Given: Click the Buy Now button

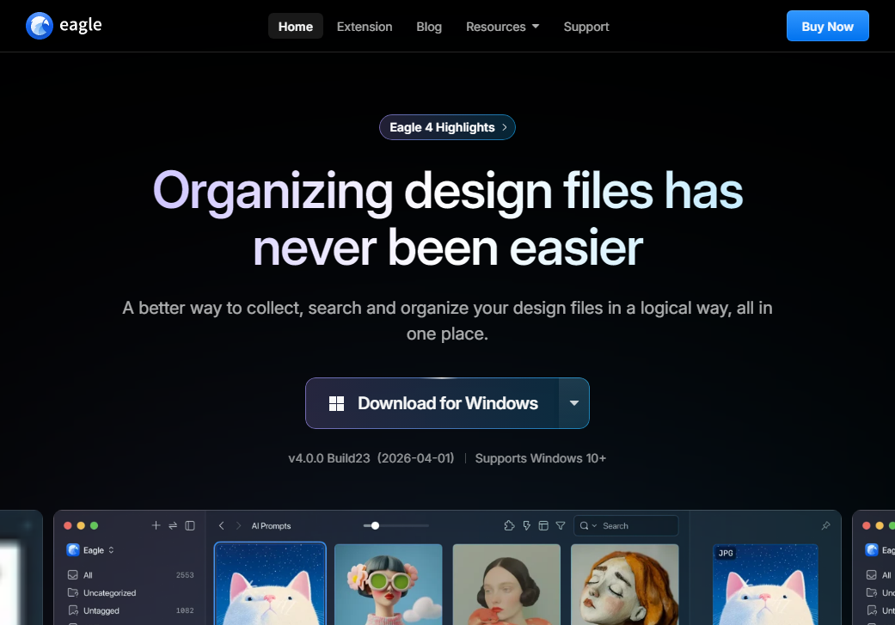Looking at the screenshot, I should coord(827,27).
